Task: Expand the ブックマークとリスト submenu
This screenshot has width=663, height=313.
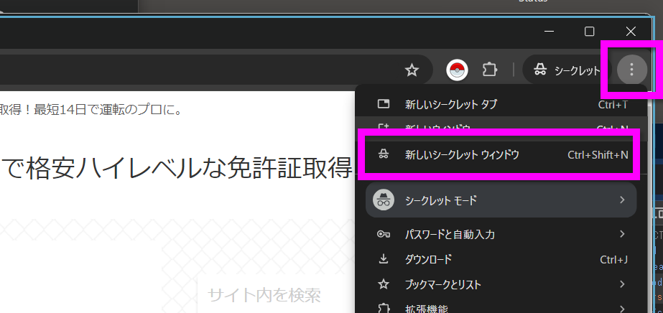Action: (501, 284)
